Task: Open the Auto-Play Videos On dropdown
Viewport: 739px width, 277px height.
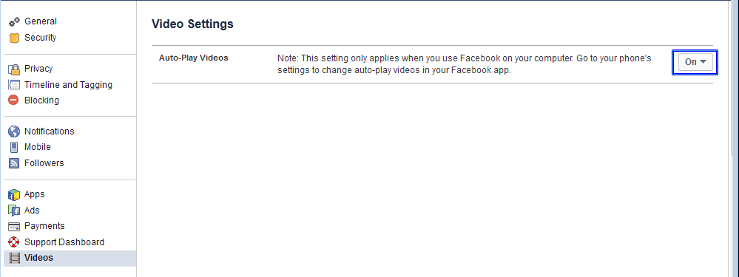Action: coord(695,62)
